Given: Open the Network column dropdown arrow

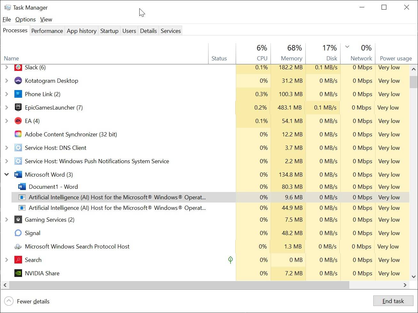Looking at the screenshot, I should coord(347,47).
